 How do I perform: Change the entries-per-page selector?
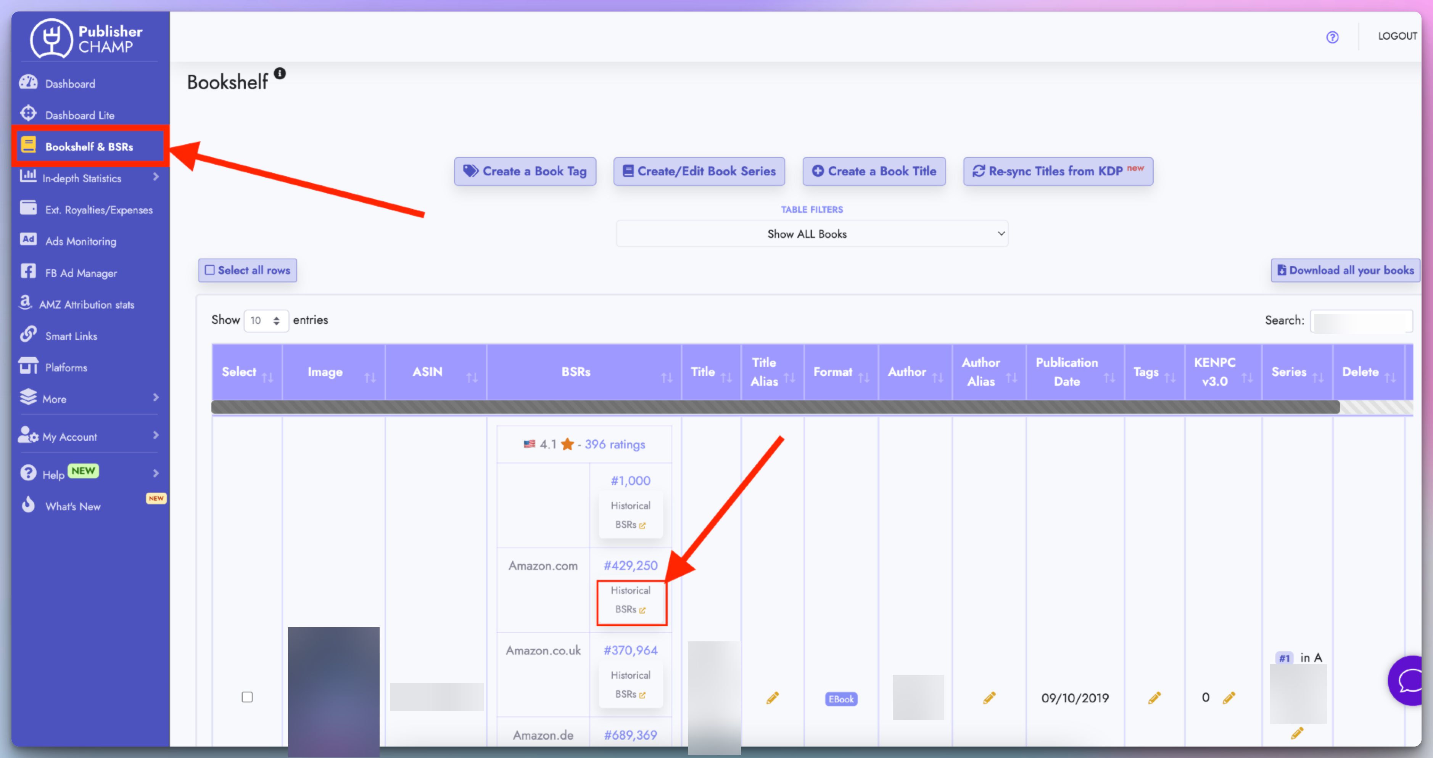(x=266, y=321)
